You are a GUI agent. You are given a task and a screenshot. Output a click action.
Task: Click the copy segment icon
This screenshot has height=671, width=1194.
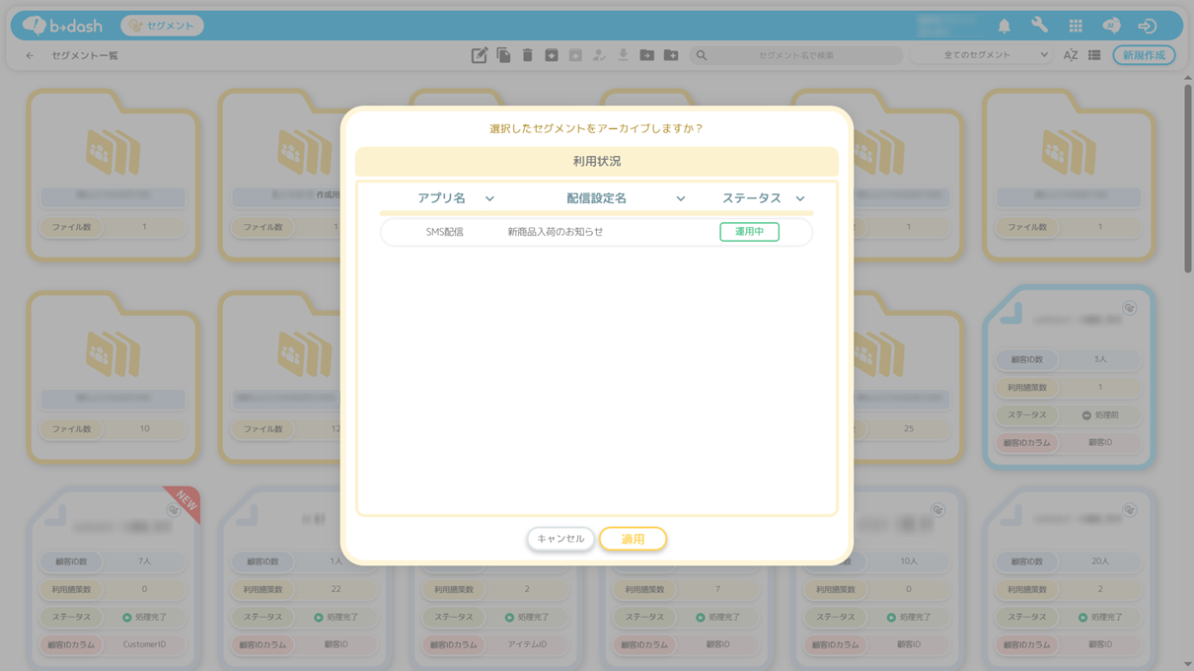pos(503,56)
